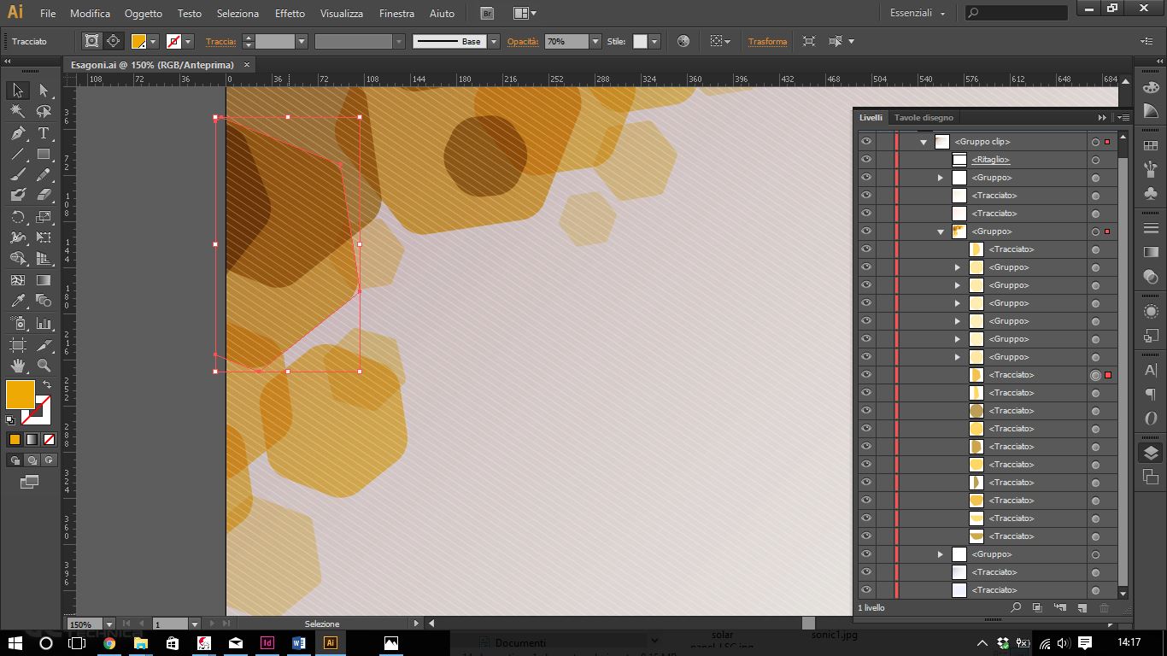Select the Eraser tool

click(44, 196)
